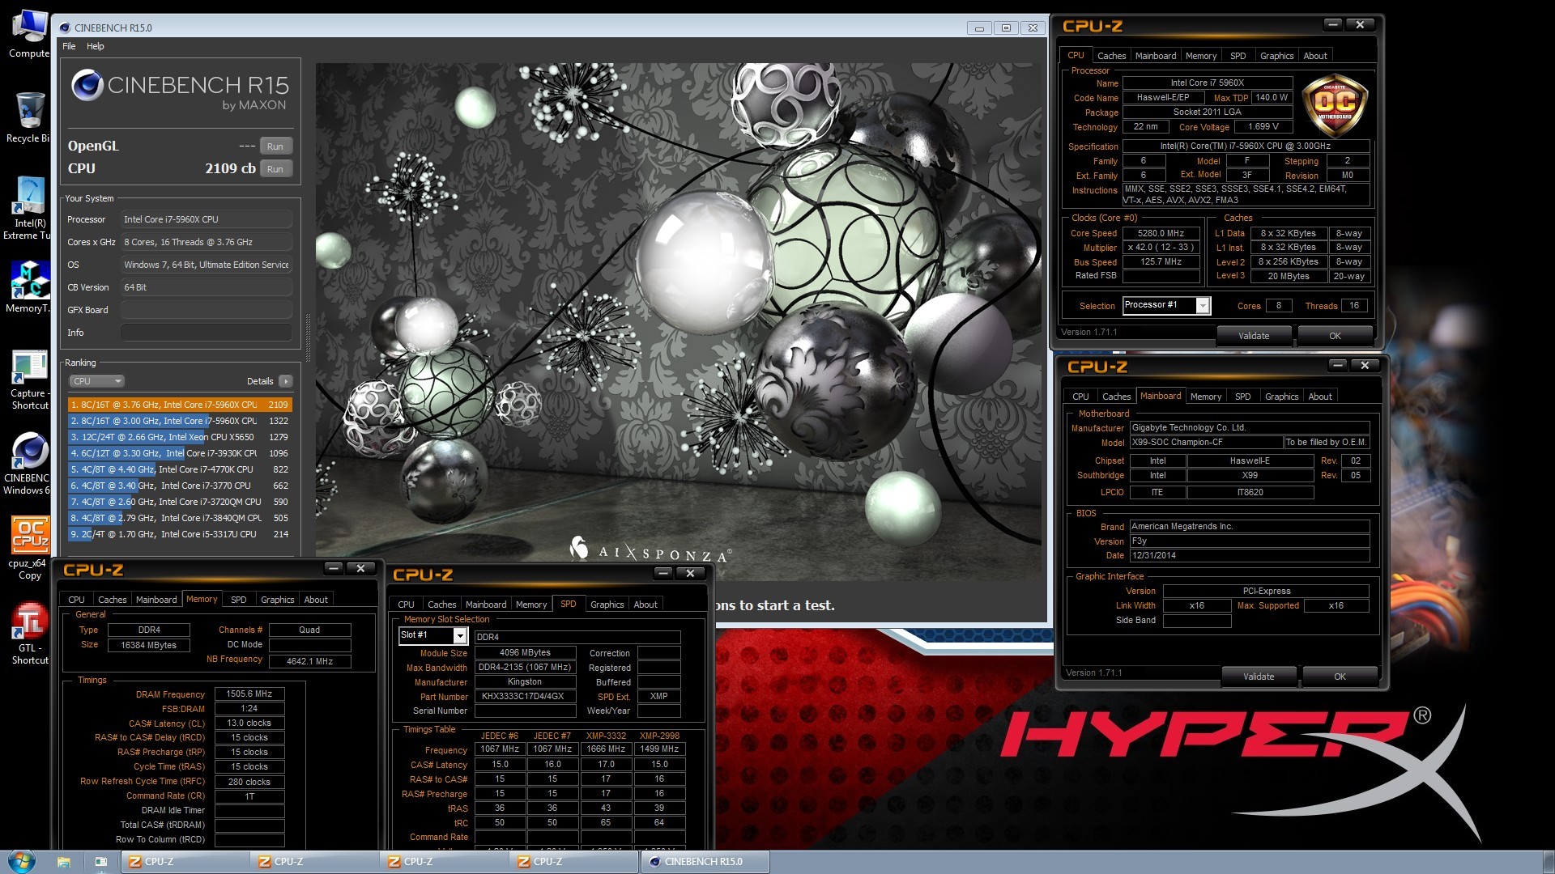Click OK in the CPU tab CPU-Z window
Image resolution: width=1555 pixels, height=874 pixels.
click(1335, 336)
